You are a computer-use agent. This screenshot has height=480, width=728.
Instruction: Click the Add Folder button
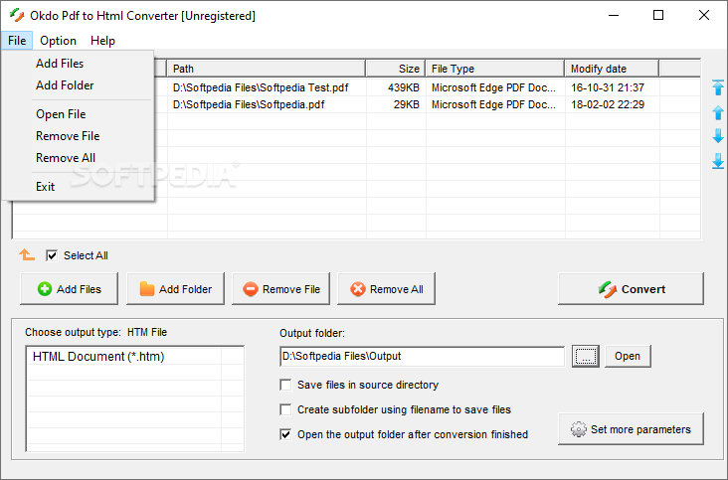[x=175, y=289]
